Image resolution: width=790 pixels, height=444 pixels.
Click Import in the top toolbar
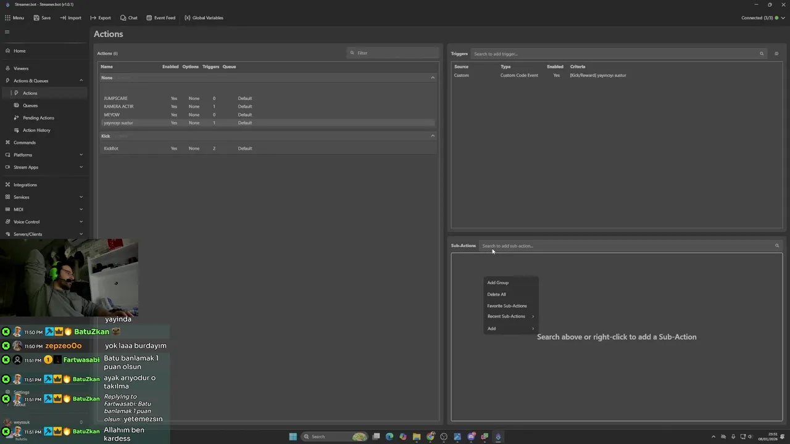coord(70,18)
